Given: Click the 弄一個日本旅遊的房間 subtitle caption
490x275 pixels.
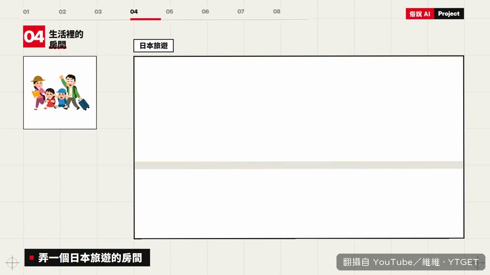Looking at the screenshot, I should (87, 258).
